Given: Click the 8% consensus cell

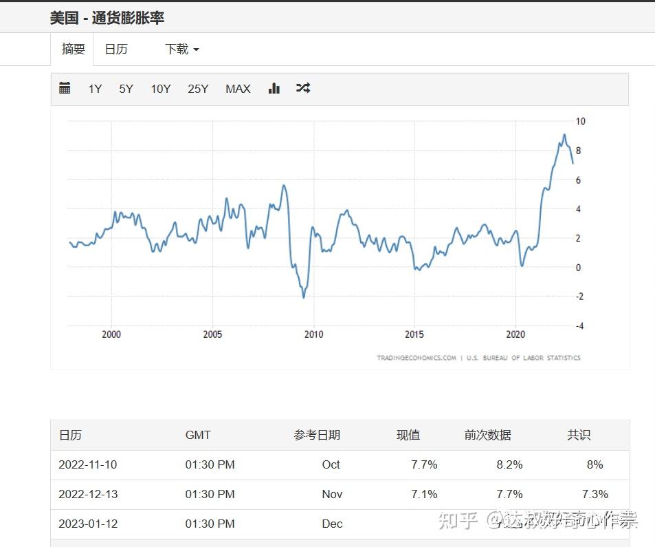Looking at the screenshot, I should pos(595,464).
